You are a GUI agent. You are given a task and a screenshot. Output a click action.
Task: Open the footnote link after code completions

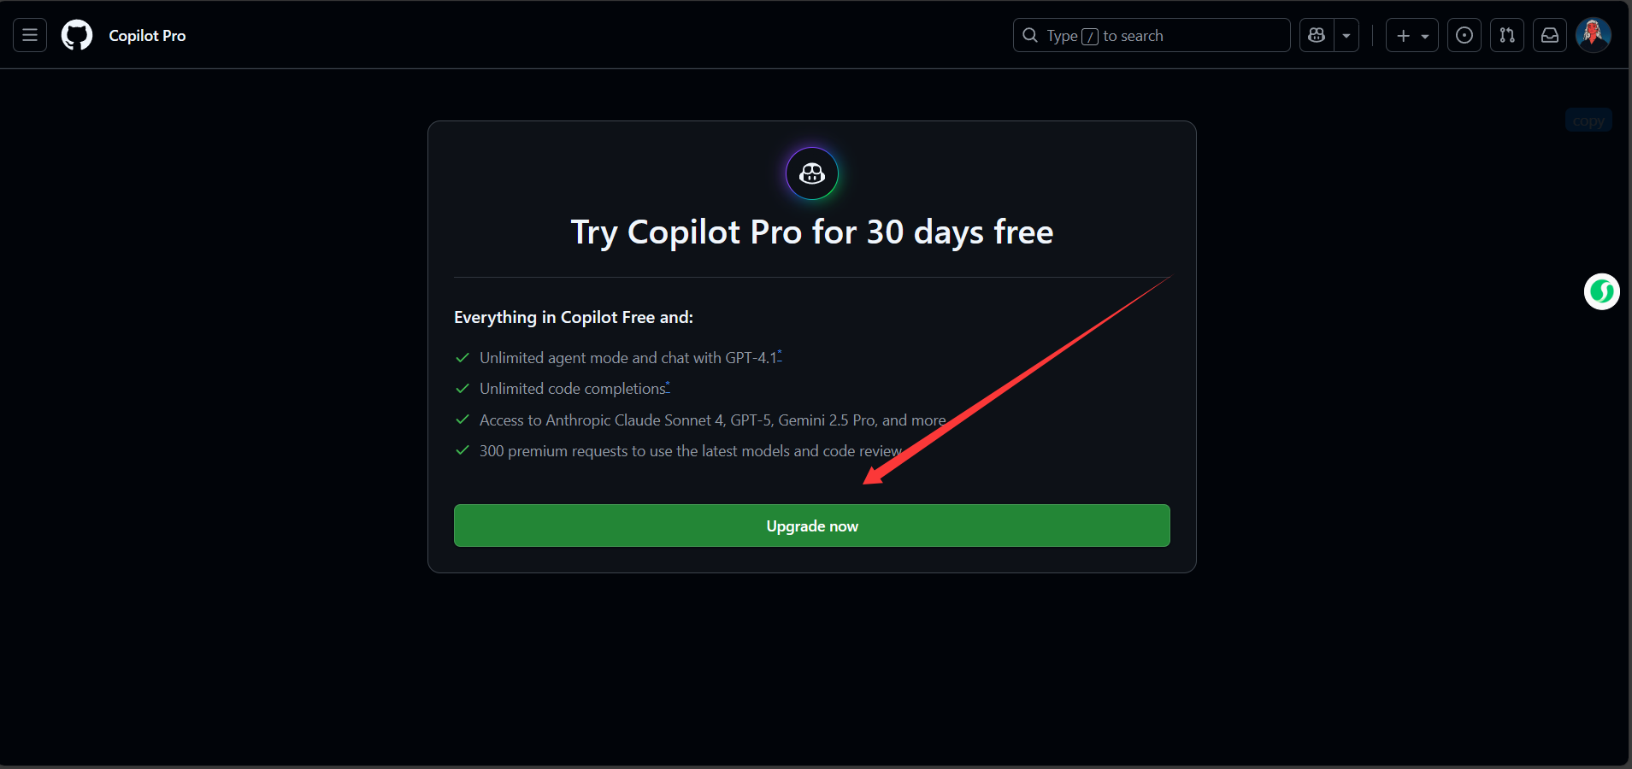[668, 385]
